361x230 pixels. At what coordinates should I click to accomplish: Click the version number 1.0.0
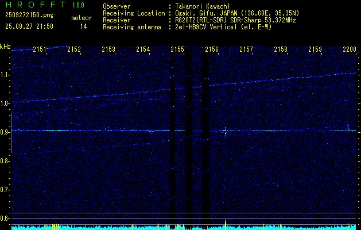click(78, 5)
